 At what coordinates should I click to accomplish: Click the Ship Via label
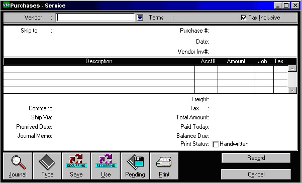click(42, 117)
